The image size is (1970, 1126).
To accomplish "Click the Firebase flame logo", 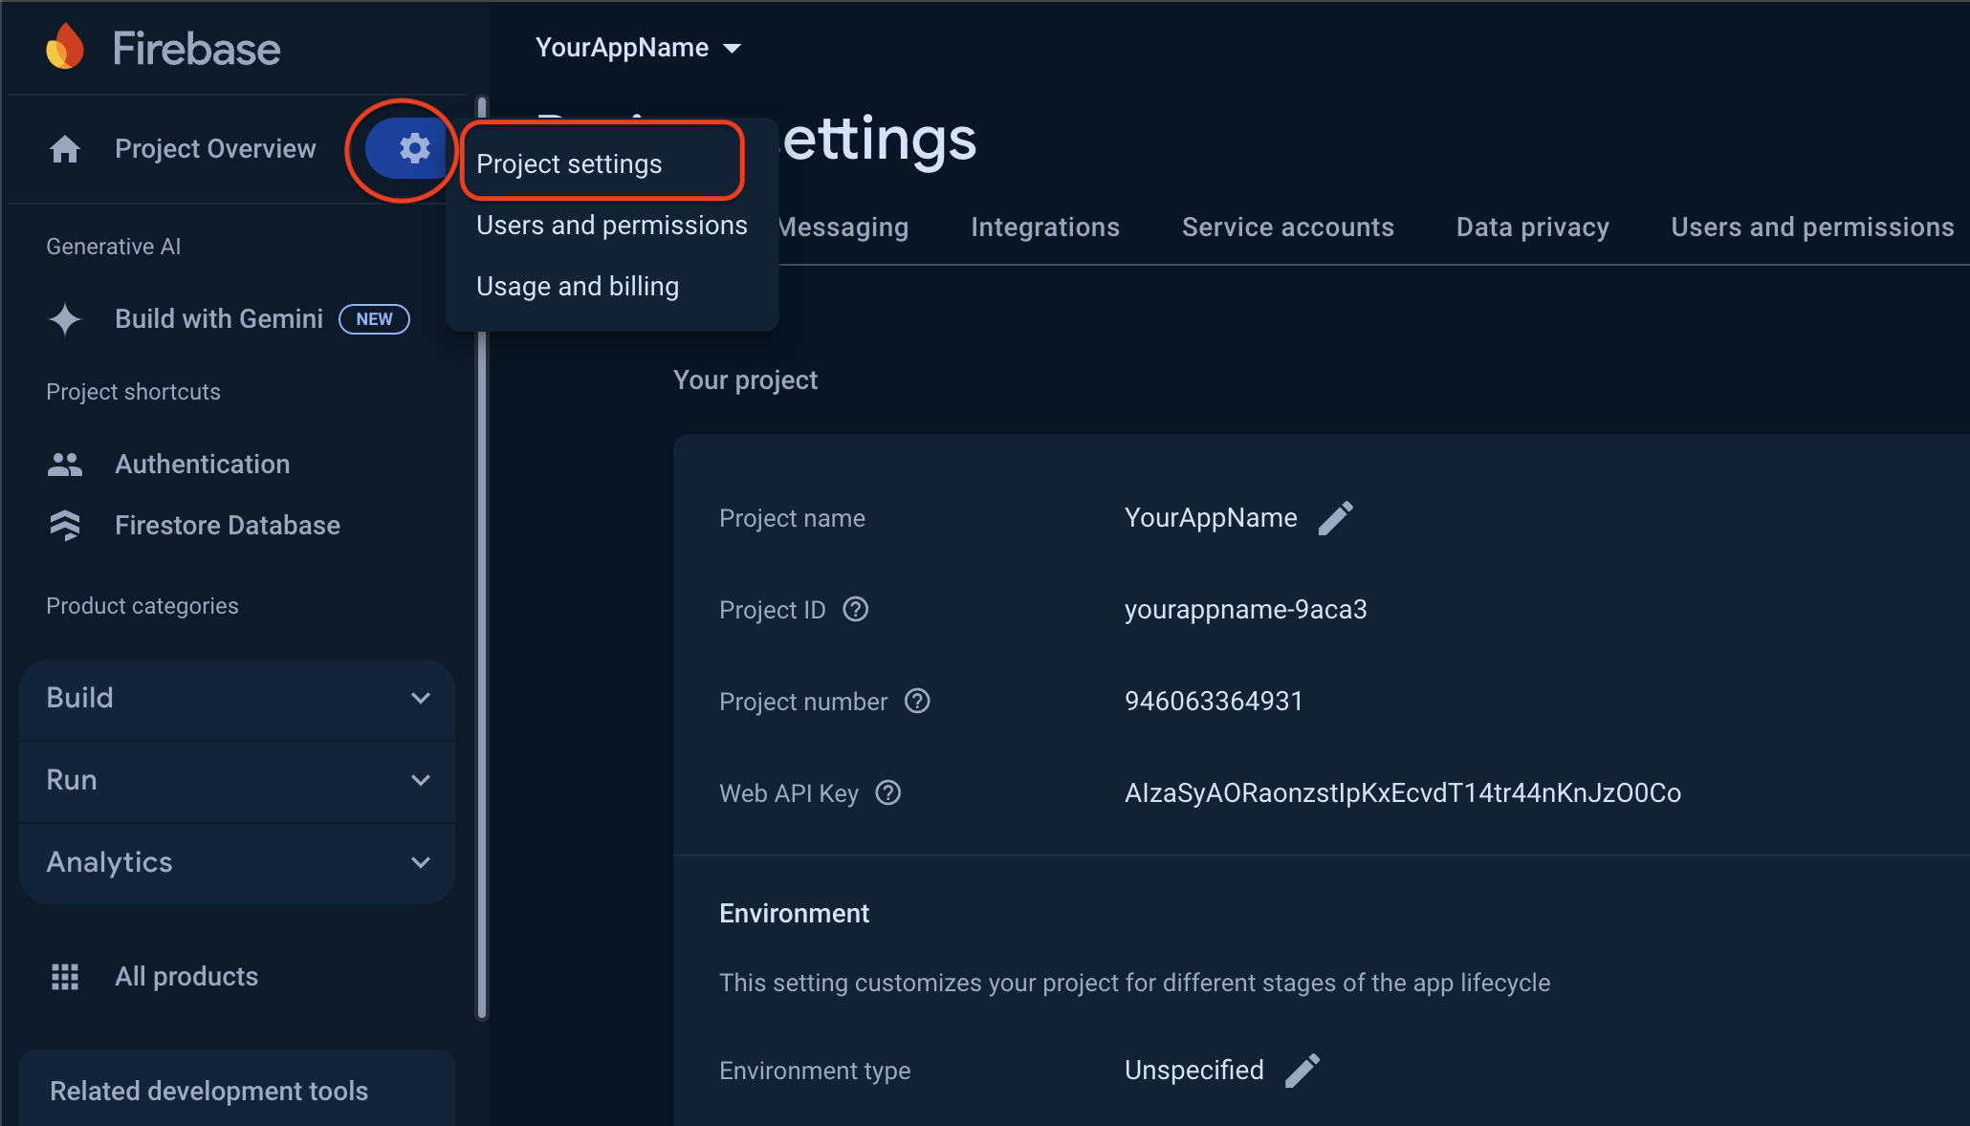I will point(65,48).
